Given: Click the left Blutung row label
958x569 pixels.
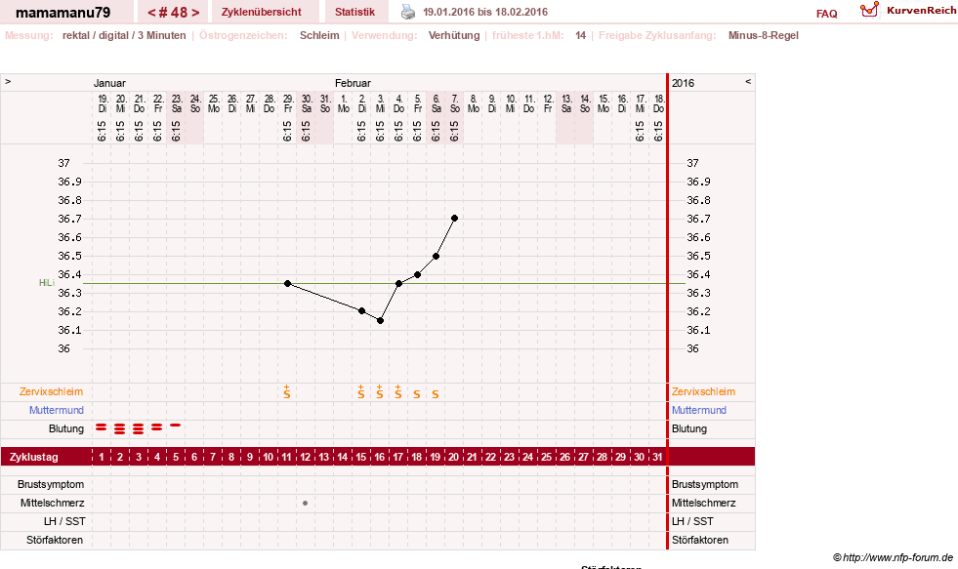Looking at the screenshot, I should [x=66, y=428].
